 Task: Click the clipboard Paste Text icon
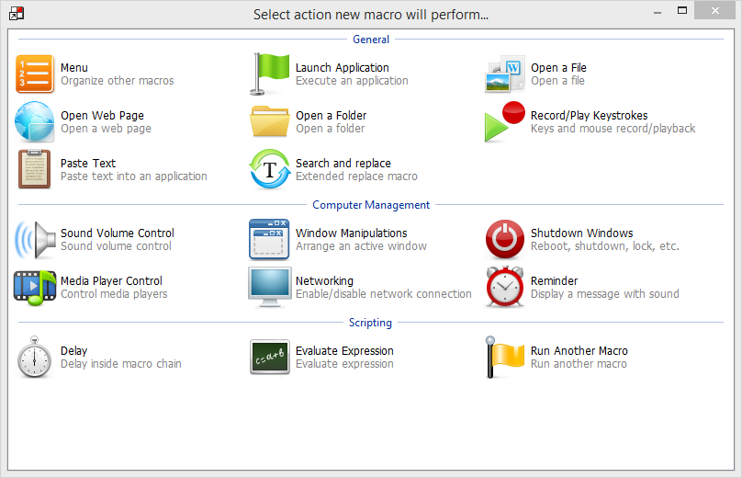coord(34,169)
